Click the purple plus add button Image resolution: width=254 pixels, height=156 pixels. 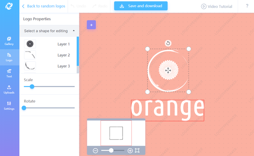click(x=91, y=25)
